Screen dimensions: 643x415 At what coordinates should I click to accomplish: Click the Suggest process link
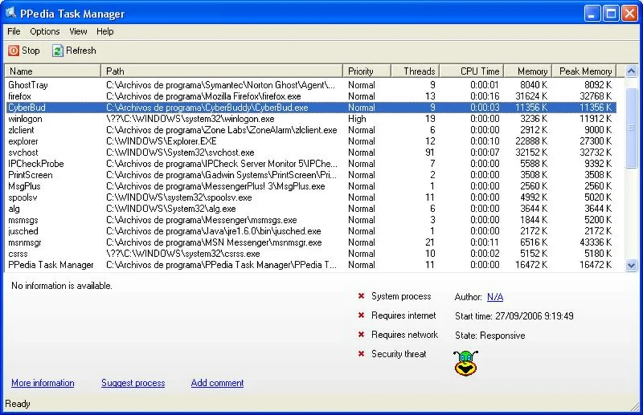pyautogui.click(x=132, y=383)
